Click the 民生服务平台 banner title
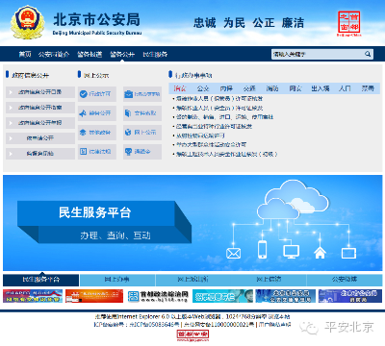 point(95,212)
